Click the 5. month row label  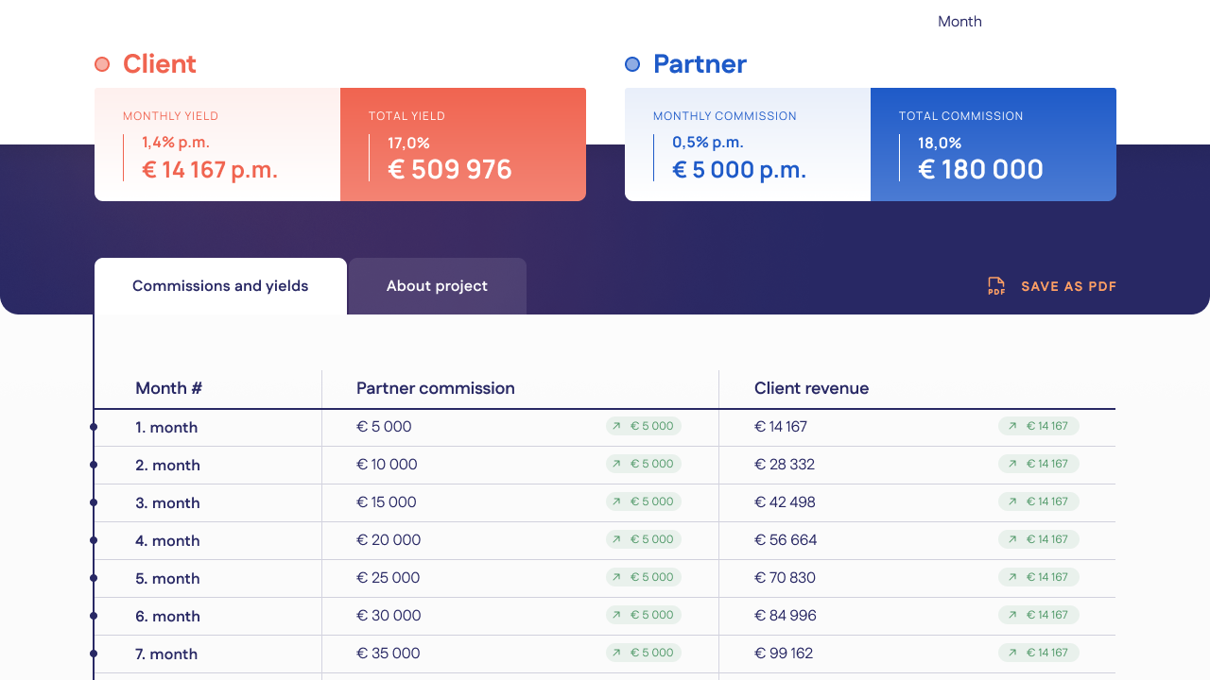[x=167, y=578]
